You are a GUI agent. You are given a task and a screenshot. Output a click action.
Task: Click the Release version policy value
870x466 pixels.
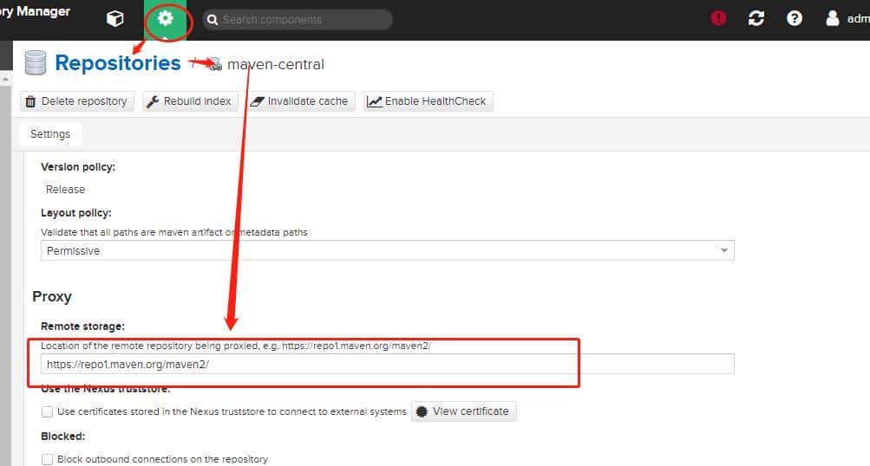(x=65, y=190)
